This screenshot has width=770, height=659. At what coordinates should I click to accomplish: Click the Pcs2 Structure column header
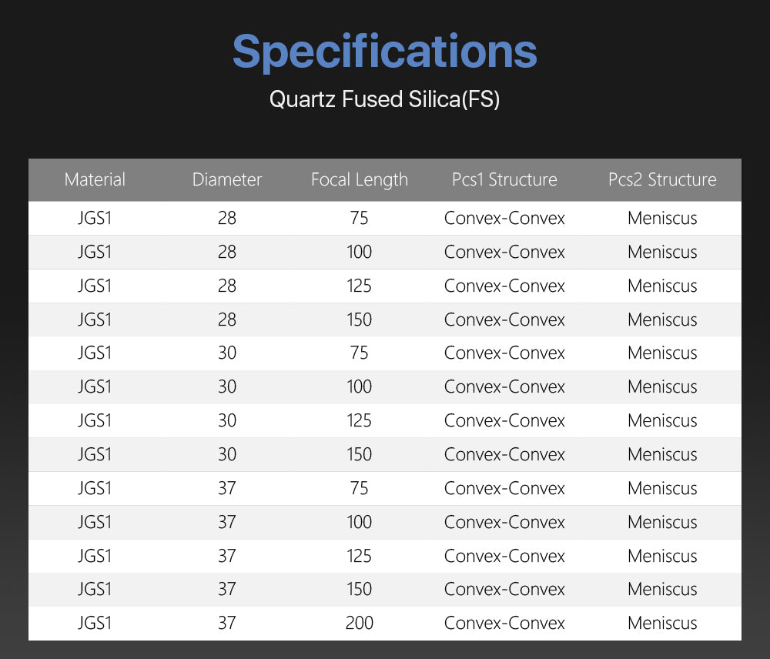point(662,179)
